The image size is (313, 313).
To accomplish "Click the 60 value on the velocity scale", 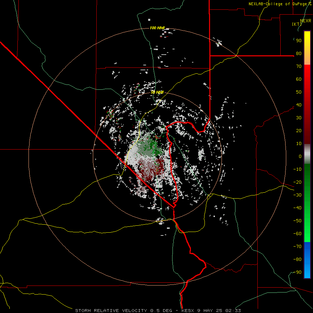I will point(299,79).
